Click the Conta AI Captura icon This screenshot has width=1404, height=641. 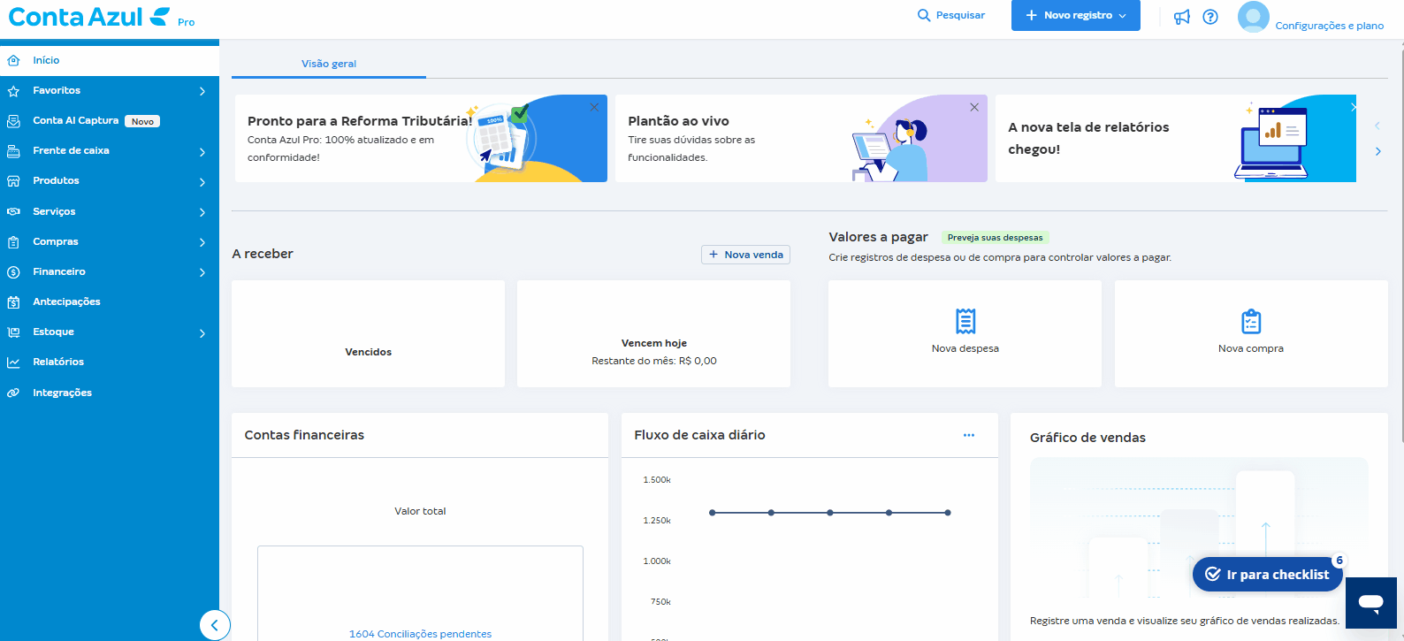coord(13,121)
